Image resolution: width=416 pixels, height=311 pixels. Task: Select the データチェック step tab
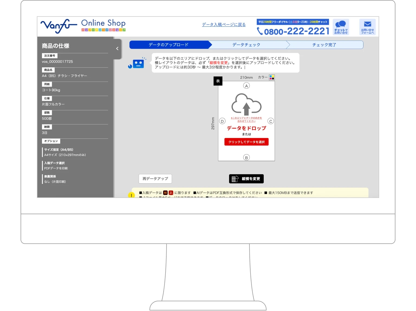coord(246,45)
